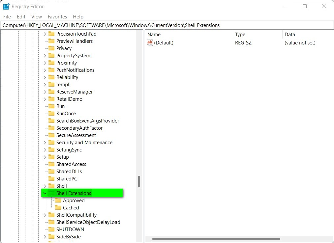Expand the PushNotifications key
The width and height of the screenshot is (334, 243).
(45, 70)
